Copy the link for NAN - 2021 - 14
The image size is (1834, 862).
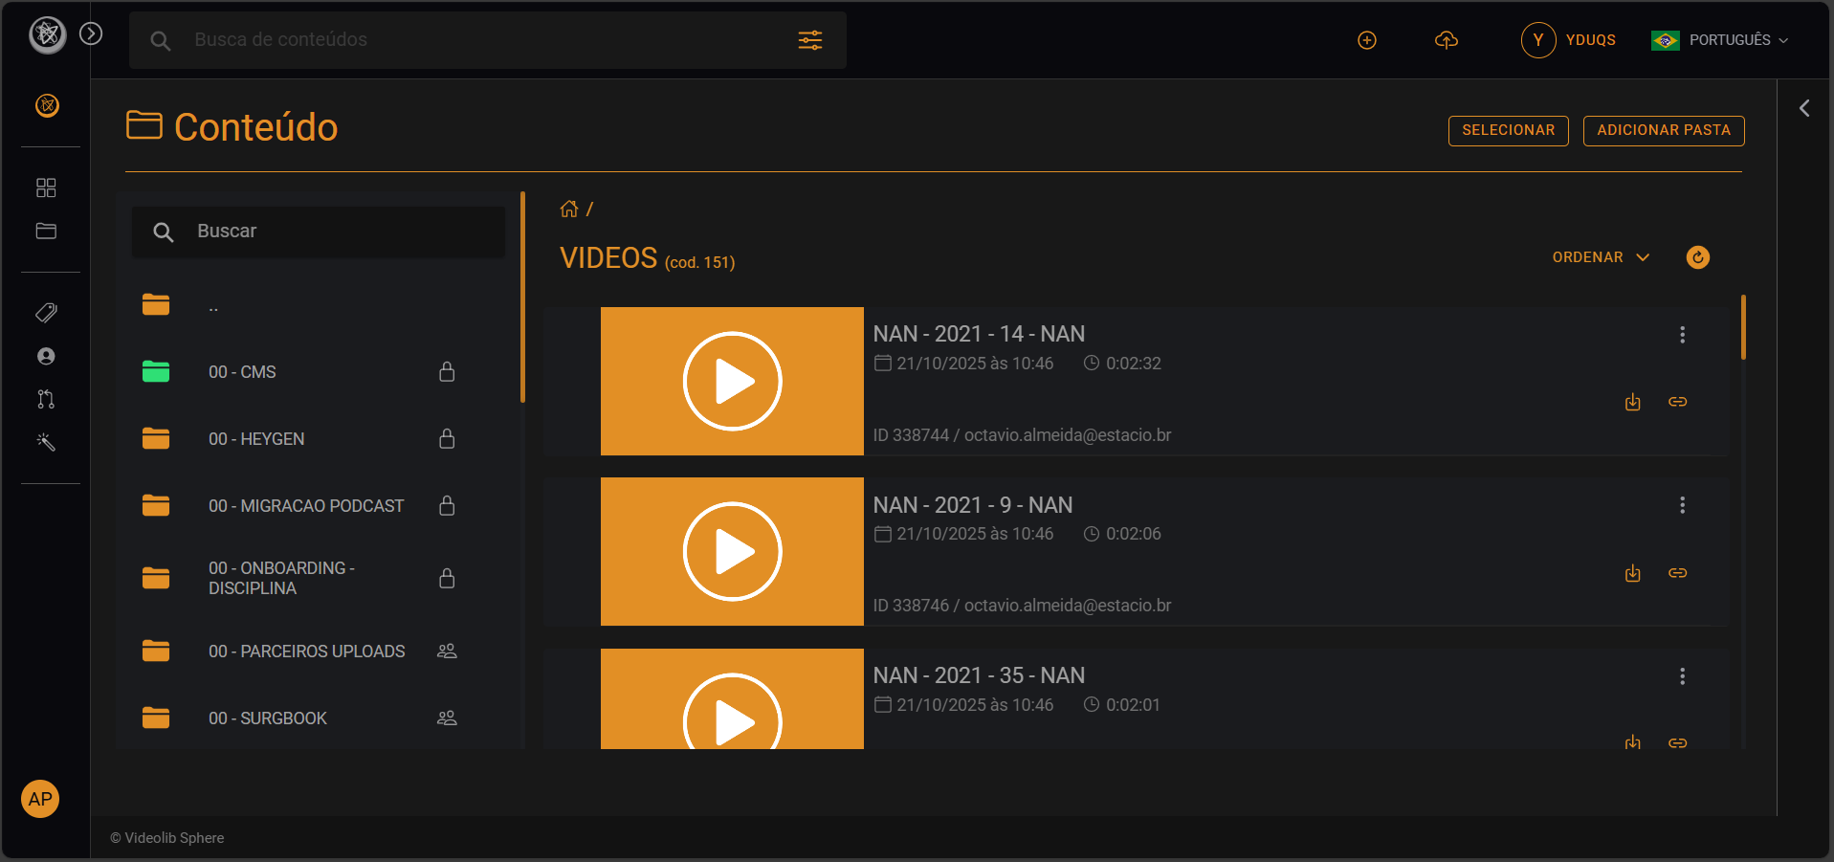click(x=1677, y=402)
